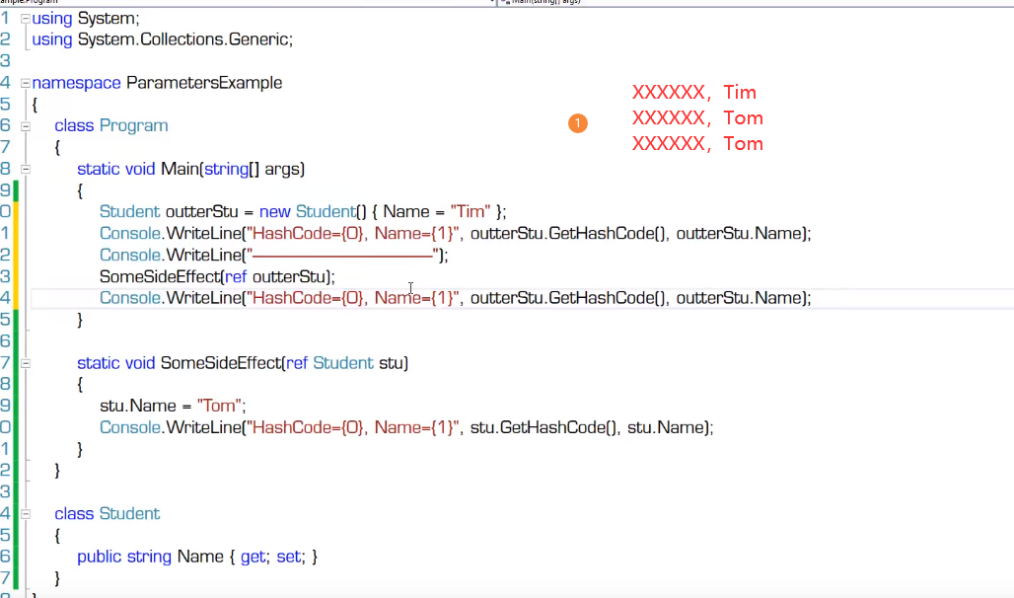Viewport: 1014px width, 598px height.
Task: Click the "Tom" string literal
Action: coord(219,406)
